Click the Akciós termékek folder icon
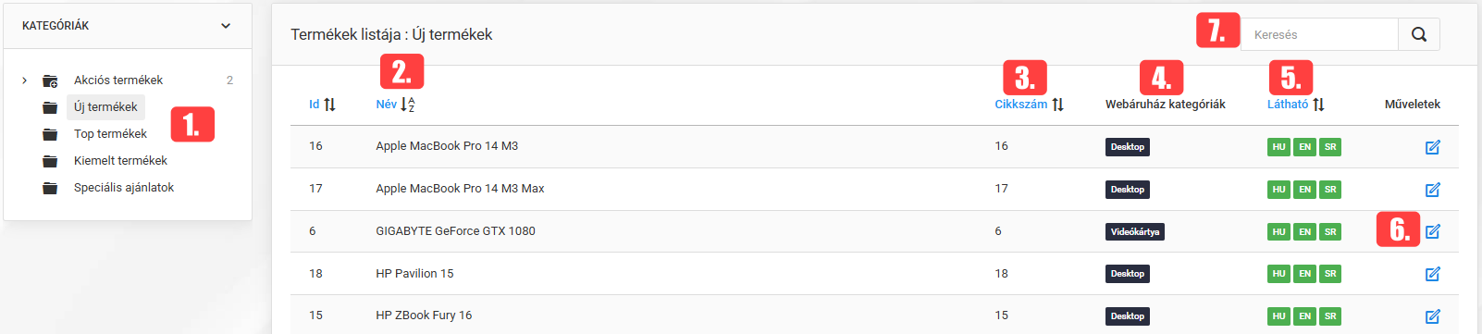This screenshot has height=334, width=1482. (50, 80)
